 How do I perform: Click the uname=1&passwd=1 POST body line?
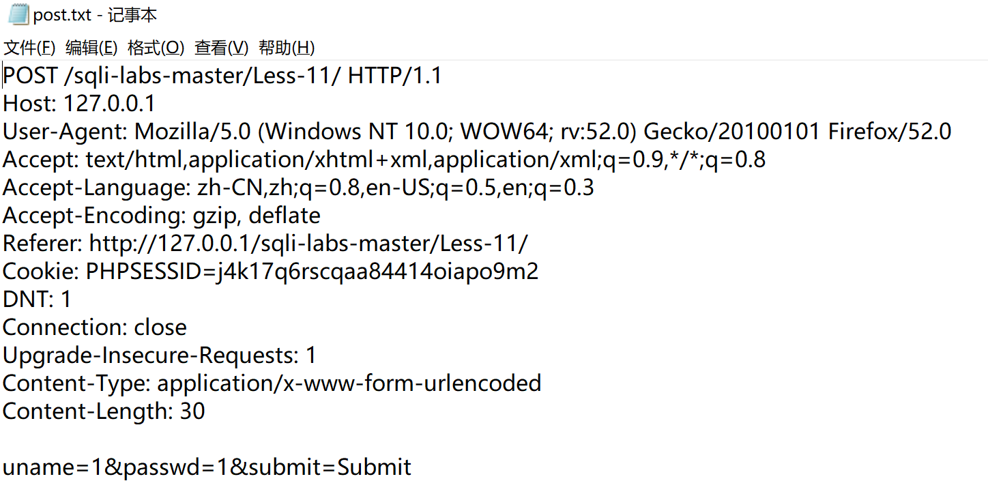207,467
